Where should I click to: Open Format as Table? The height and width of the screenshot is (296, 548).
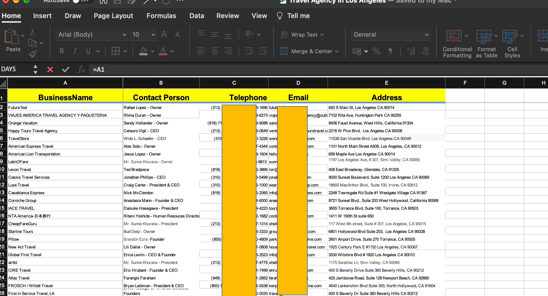point(486,44)
